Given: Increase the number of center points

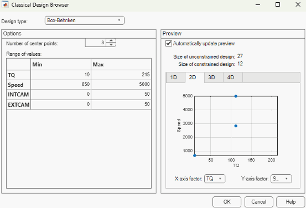Looking at the screenshot, I should (x=111, y=40).
